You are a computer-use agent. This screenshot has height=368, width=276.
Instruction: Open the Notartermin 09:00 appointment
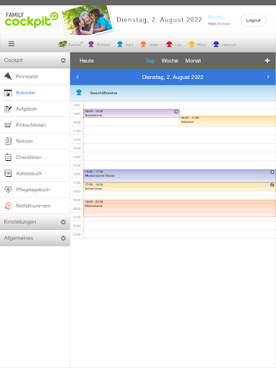tap(132, 114)
